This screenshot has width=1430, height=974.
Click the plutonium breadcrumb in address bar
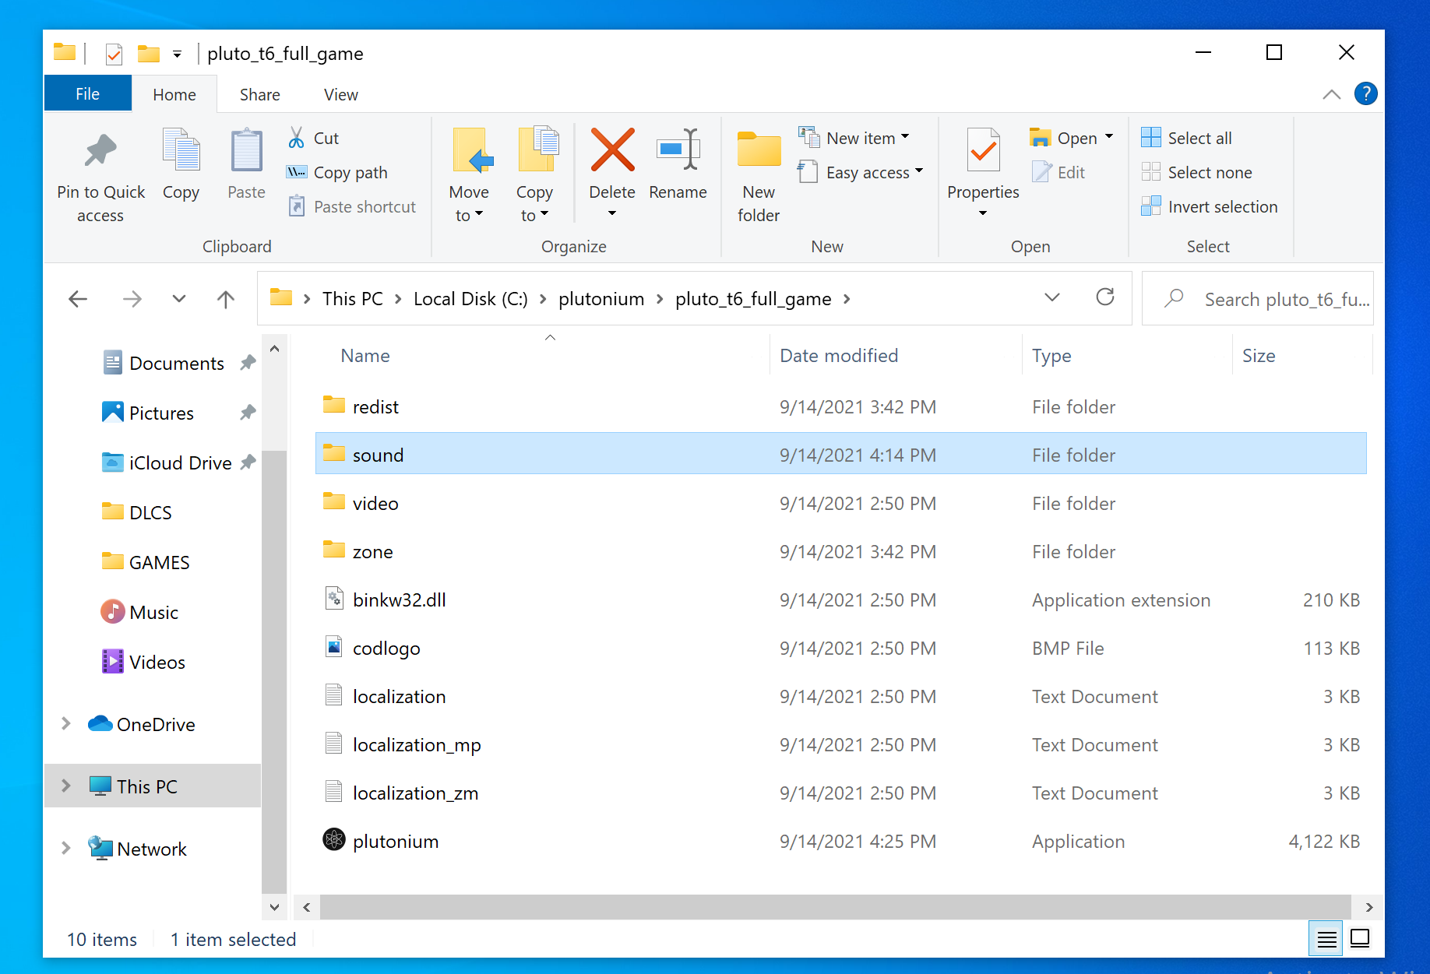point(601,299)
